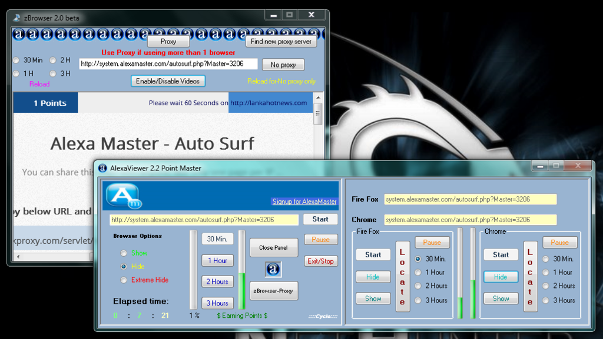Click the zBrowser vertical scrollbar up arrow
The width and height of the screenshot is (603, 339).
click(x=317, y=98)
